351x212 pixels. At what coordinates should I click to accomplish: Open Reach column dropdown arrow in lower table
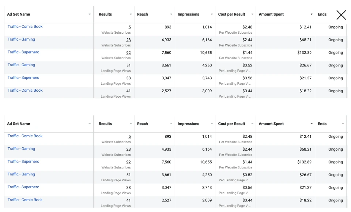(x=171, y=124)
